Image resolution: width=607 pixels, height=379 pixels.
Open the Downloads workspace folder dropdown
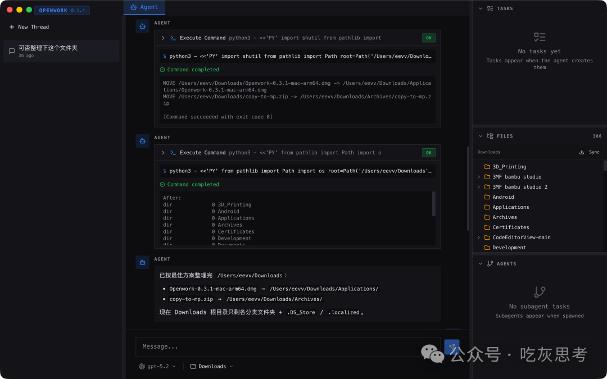pyautogui.click(x=212, y=366)
